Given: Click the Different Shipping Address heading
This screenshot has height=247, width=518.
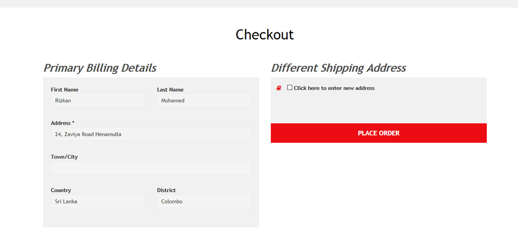Looking at the screenshot, I should pos(338,68).
